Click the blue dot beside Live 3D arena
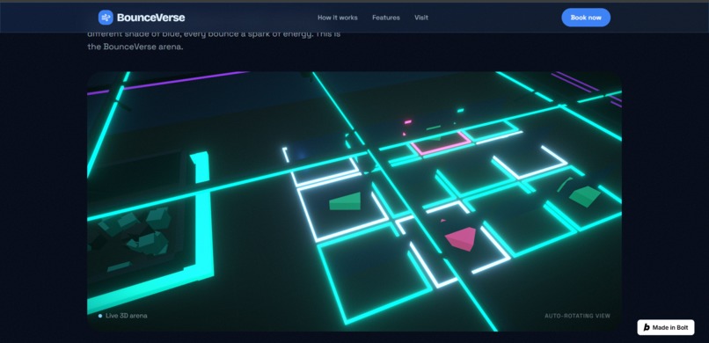709x343 pixels. coord(100,316)
